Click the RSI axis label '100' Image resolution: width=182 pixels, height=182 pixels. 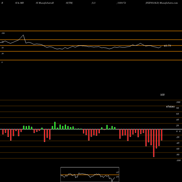3,33
